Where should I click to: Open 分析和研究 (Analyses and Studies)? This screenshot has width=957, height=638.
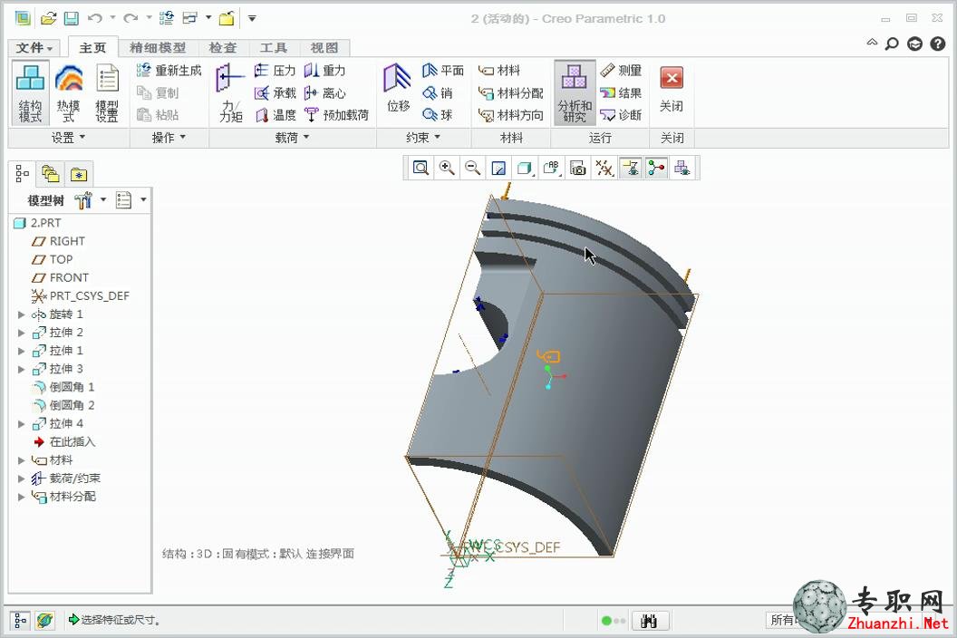(575, 93)
